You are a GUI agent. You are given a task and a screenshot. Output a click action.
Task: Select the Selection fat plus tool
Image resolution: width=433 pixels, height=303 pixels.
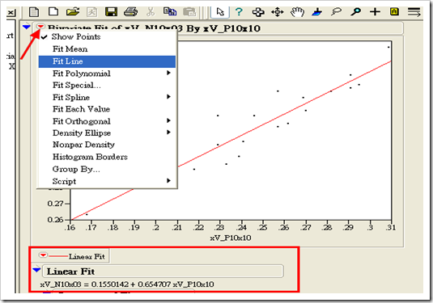click(x=258, y=12)
